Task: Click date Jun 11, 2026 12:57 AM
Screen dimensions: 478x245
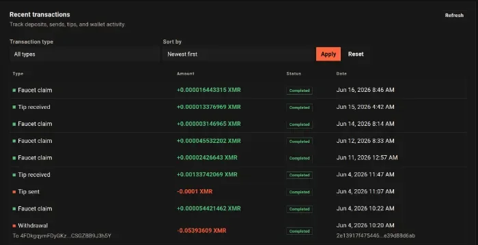Action: 367,158
